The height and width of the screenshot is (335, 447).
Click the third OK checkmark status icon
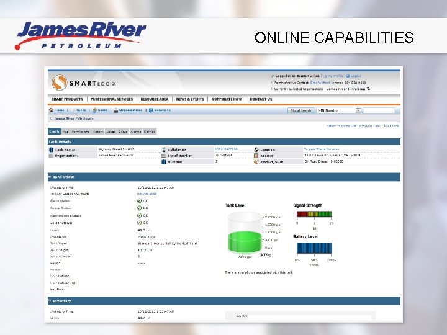point(140,216)
